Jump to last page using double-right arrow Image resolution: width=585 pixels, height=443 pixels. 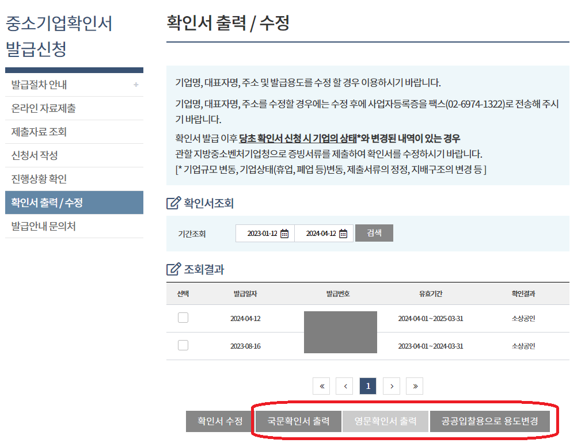[x=415, y=385]
